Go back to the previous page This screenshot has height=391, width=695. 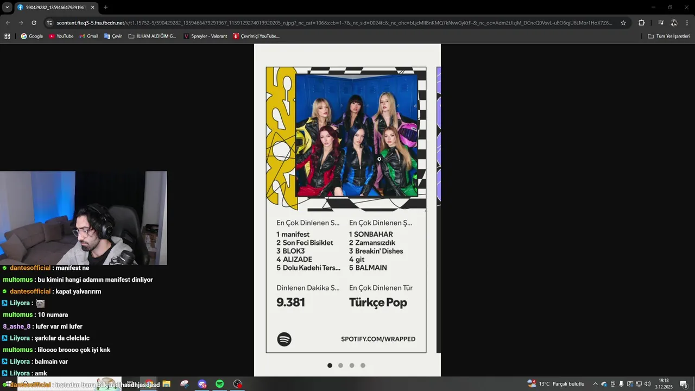pos(8,23)
